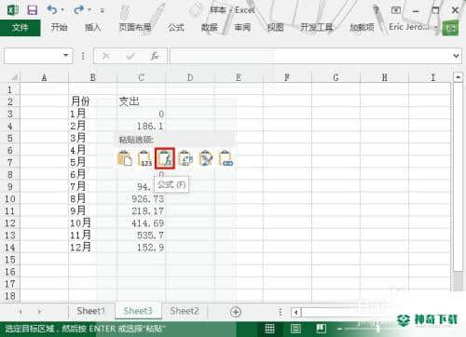Pick the paste Formatting brush icon

pyautogui.click(x=206, y=158)
